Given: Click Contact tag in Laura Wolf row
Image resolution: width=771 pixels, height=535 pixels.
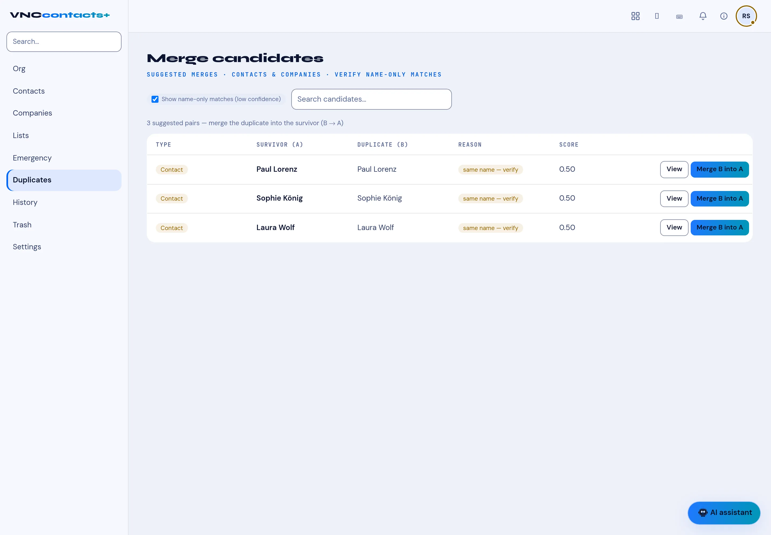Looking at the screenshot, I should (171, 228).
